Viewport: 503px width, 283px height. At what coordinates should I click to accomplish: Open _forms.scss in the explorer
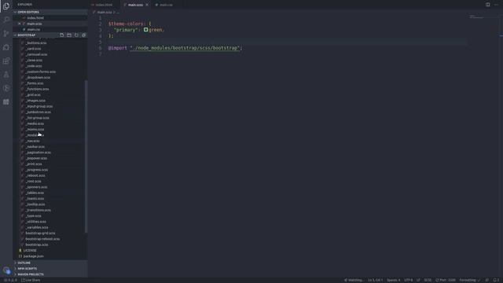35,83
